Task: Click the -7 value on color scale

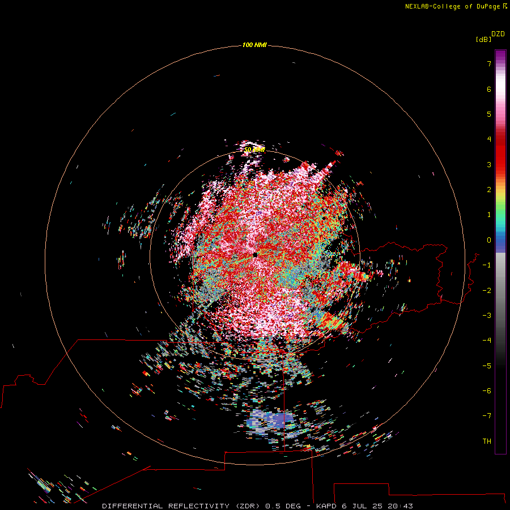Action: click(x=487, y=416)
